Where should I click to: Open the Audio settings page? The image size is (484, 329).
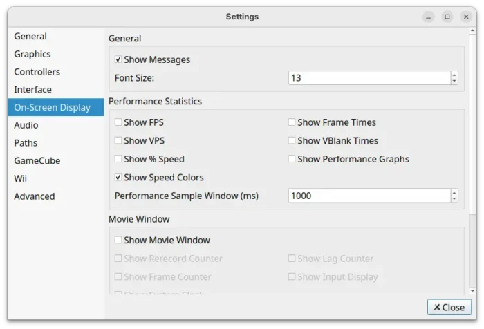[x=26, y=125]
